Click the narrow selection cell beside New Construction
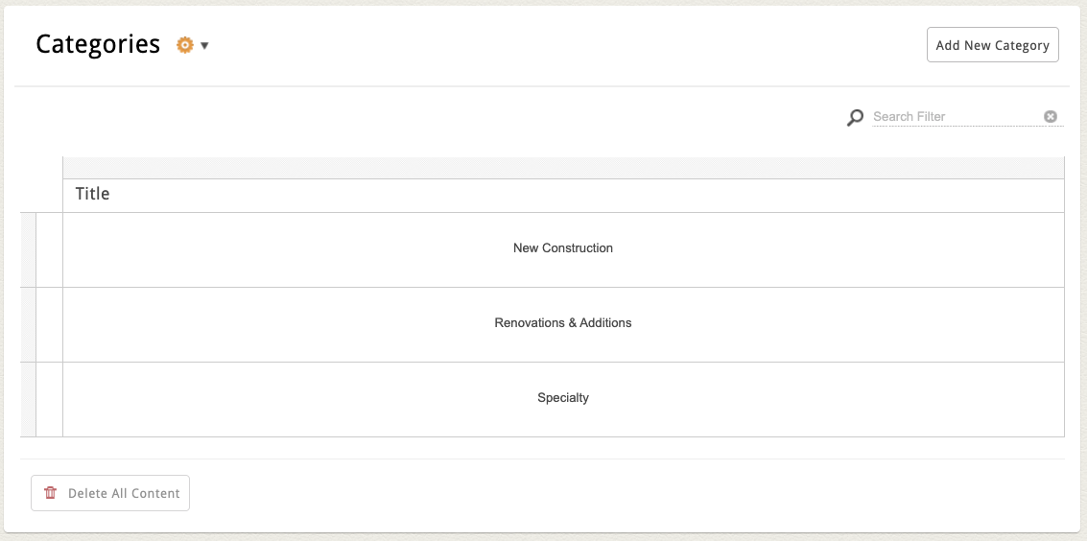 49,249
